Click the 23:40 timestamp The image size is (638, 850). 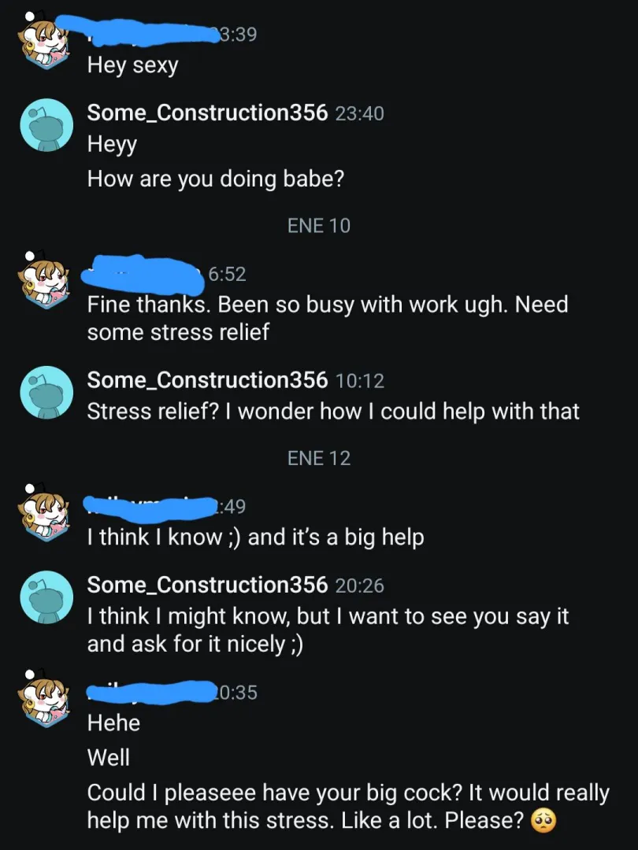pos(359,114)
